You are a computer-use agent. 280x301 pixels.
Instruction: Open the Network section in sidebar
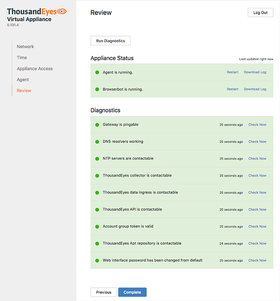(25, 47)
